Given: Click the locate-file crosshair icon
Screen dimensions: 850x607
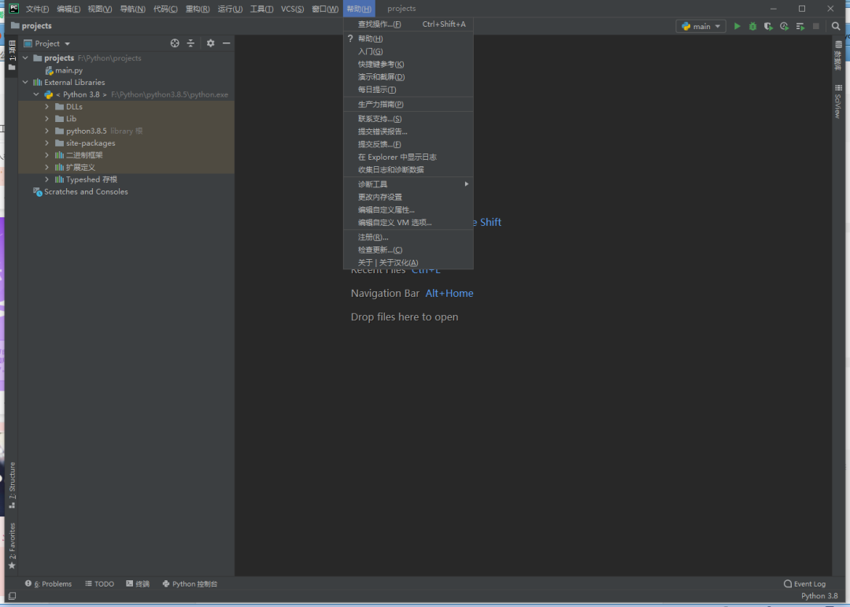Looking at the screenshot, I should 175,43.
